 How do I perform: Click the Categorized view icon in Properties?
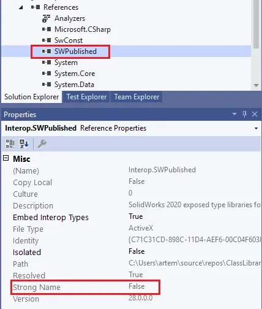point(10,143)
